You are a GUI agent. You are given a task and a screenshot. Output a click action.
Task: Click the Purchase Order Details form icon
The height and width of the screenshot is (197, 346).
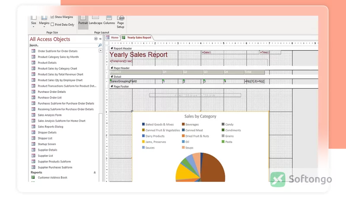[x=33, y=92]
